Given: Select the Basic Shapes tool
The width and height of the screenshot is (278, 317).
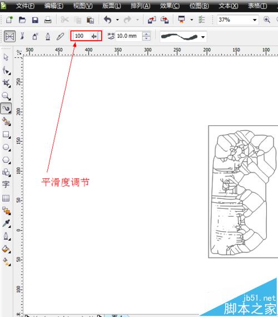Looking at the screenshot, I should click(6, 173).
